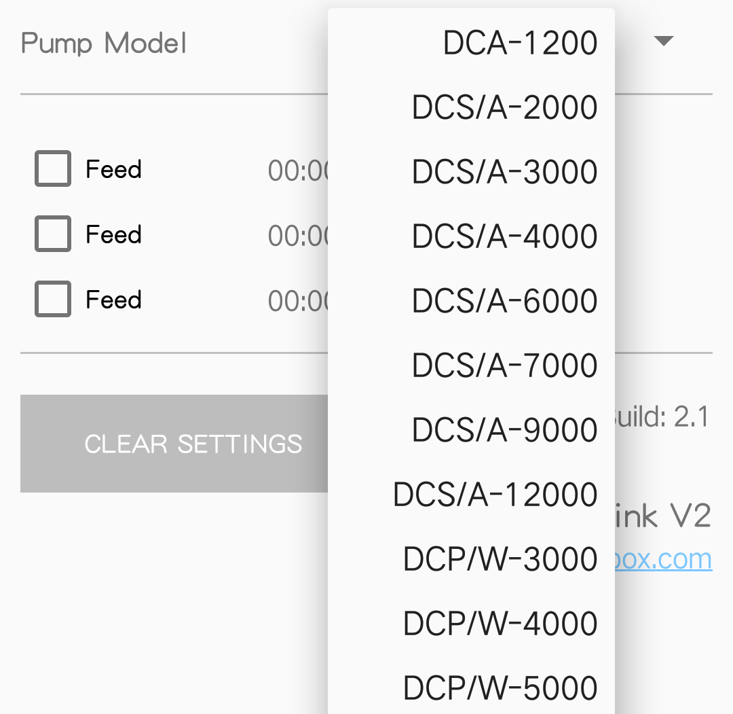The image size is (733, 714).
Task: Click the CLEAR SETTINGS button
Action: [174, 444]
